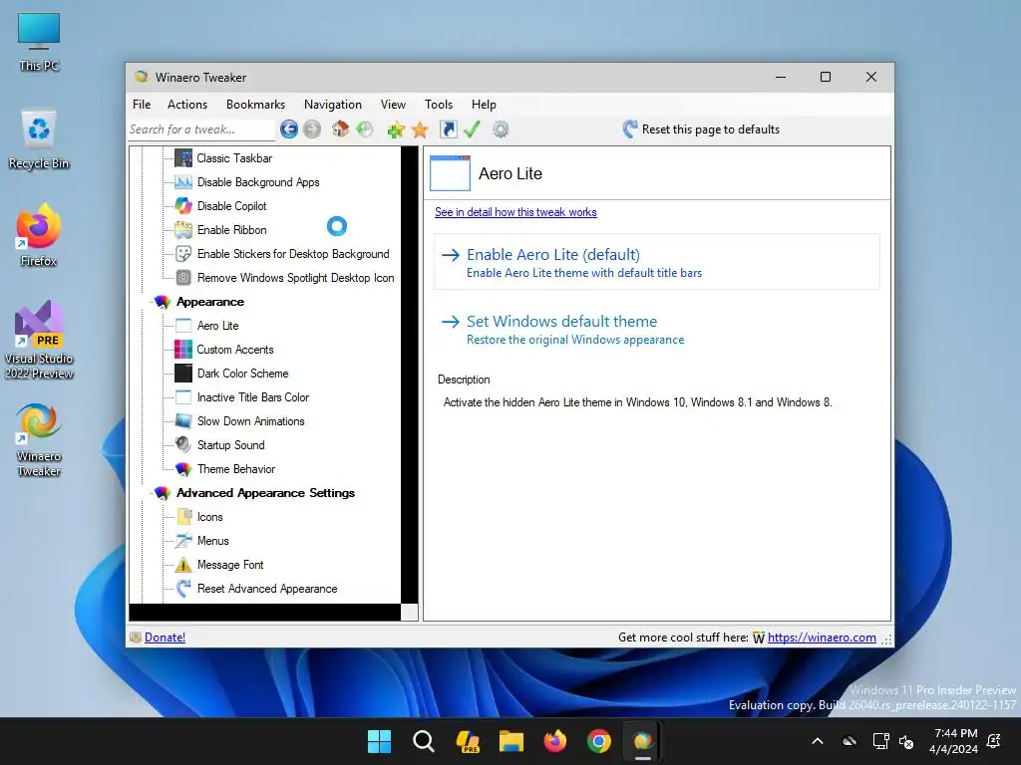The width and height of the screenshot is (1021, 765).
Task: Select Enable Ribbon in the tree
Action: (x=231, y=230)
